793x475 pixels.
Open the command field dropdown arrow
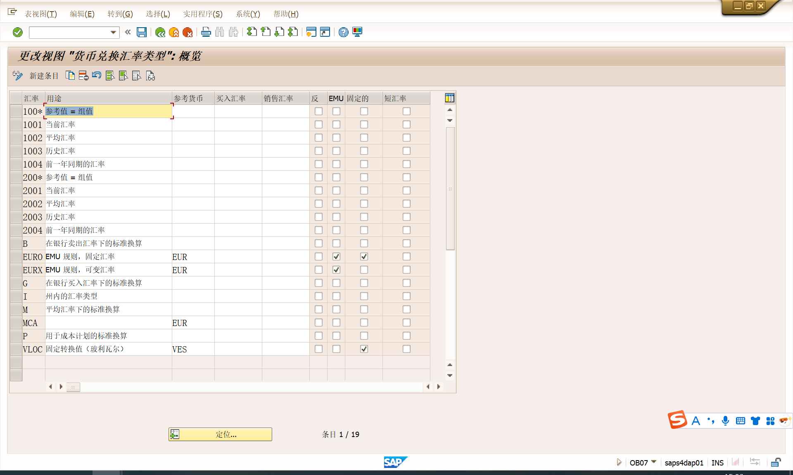(113, 32)
